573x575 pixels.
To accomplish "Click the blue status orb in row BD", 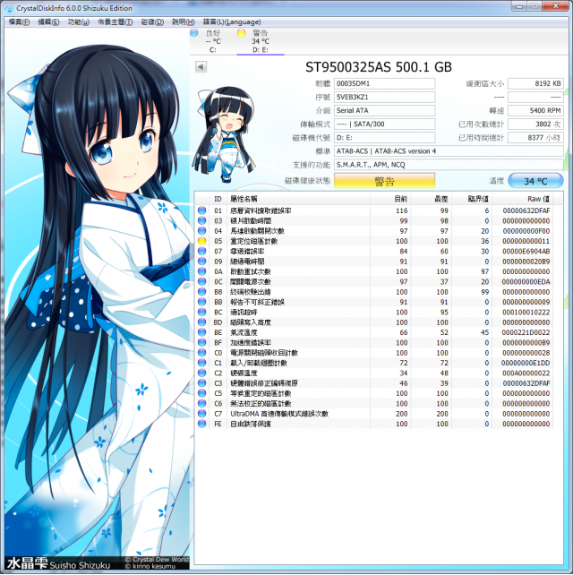I will (x=201, y=322).
